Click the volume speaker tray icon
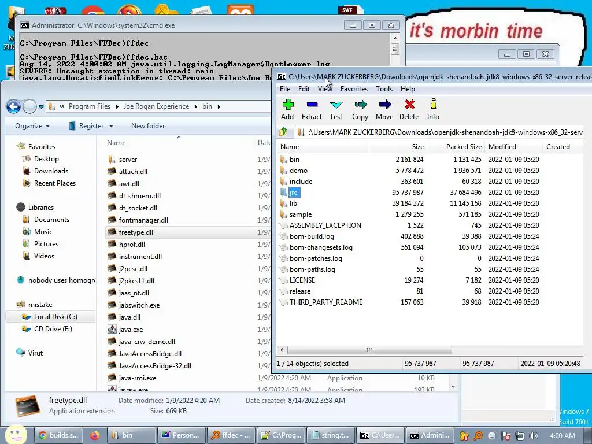Image resolution: width=592 pixels, height=444 pixels. [x=533, y=436]
